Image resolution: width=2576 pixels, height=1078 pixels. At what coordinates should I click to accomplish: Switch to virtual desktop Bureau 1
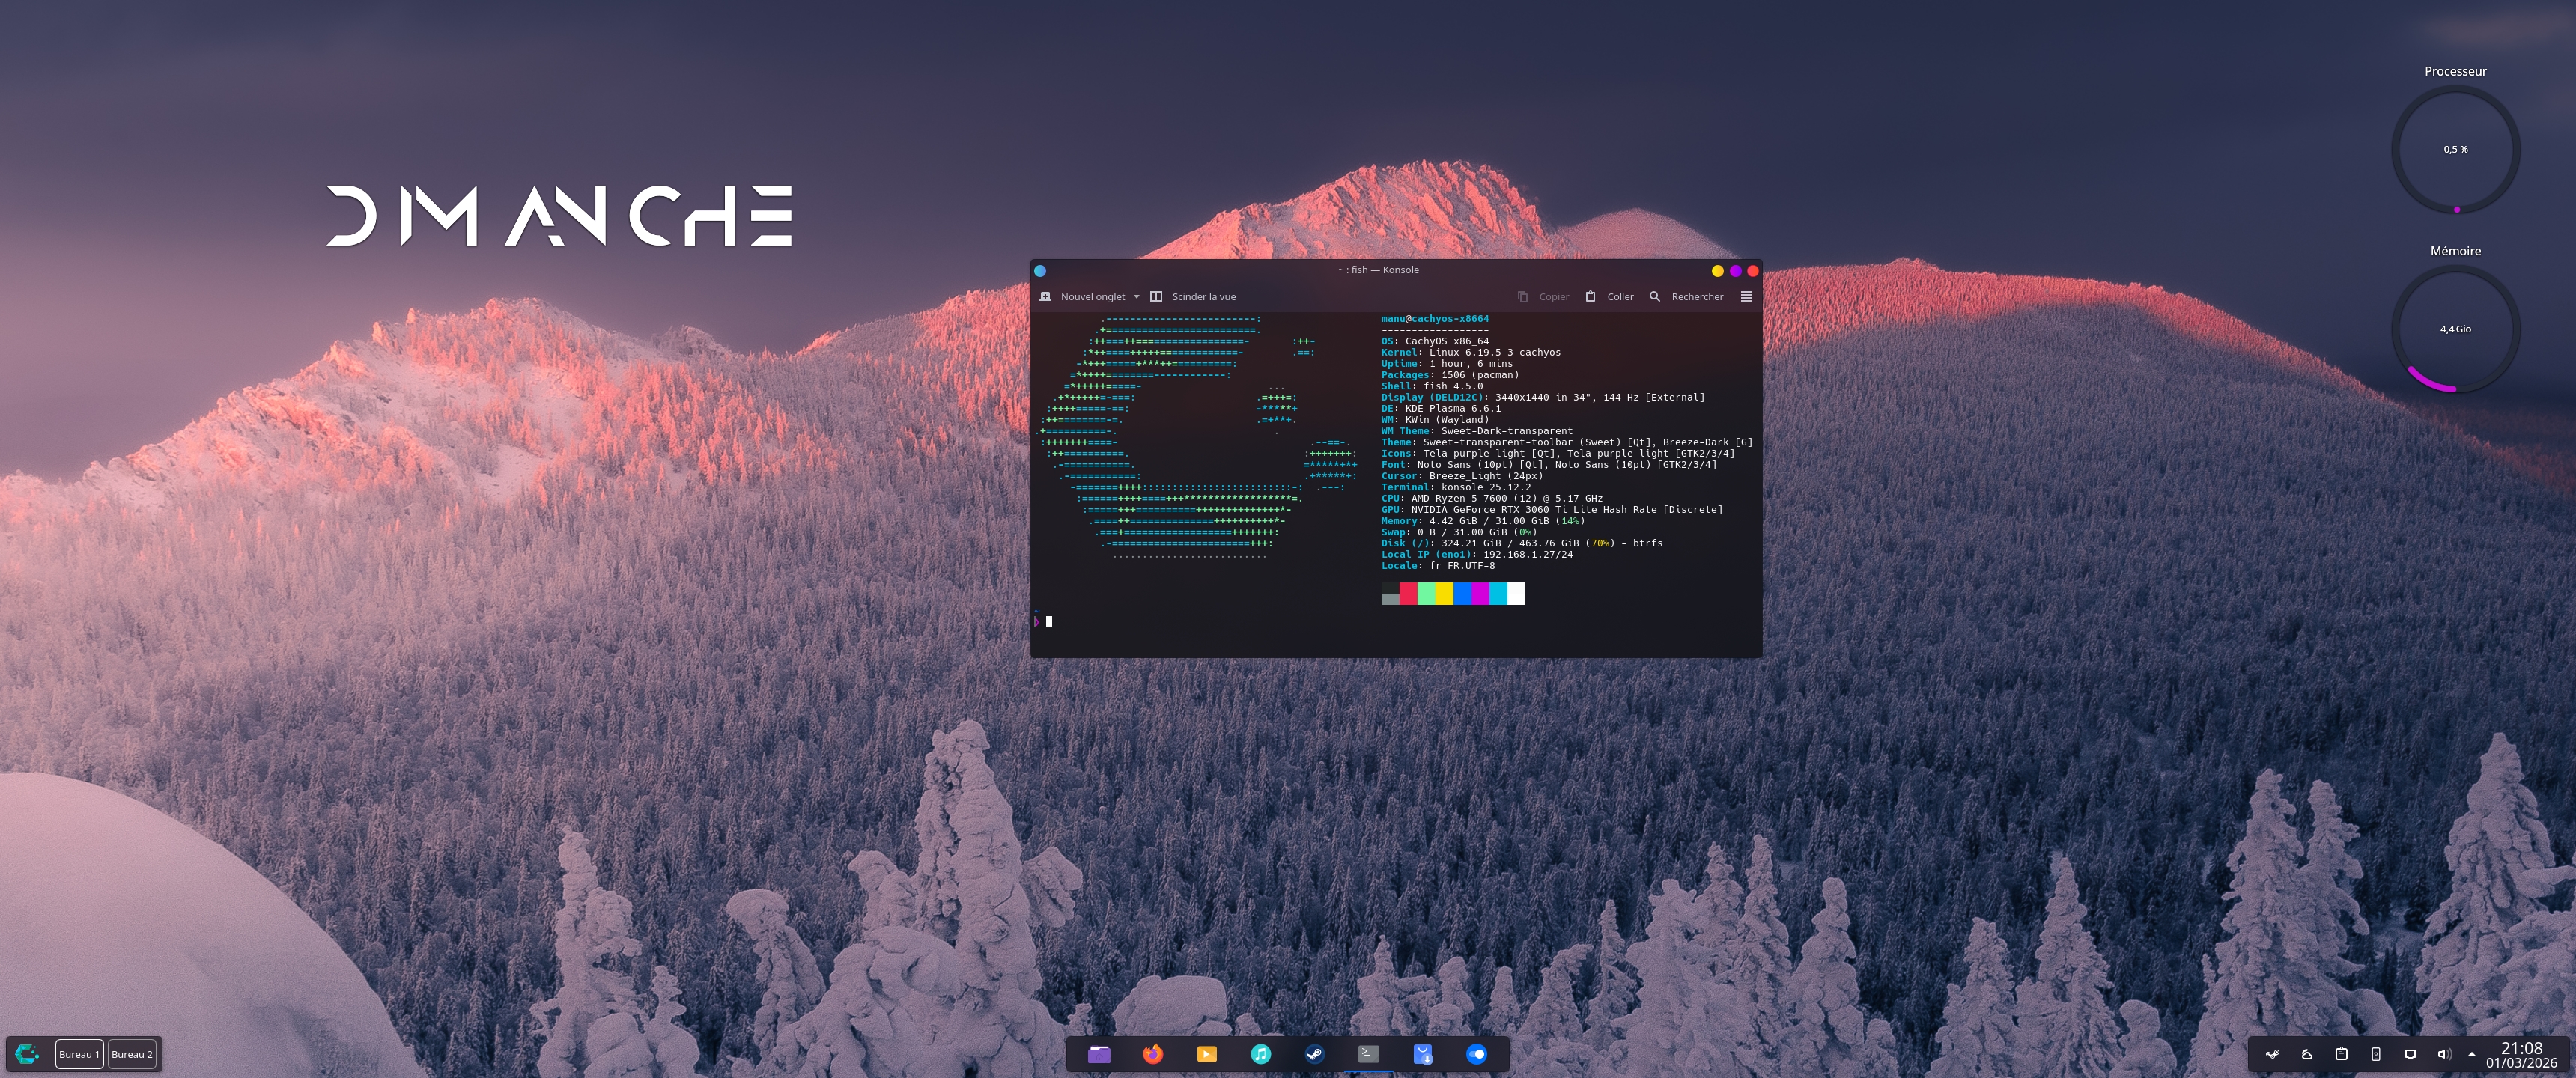[79, 1054]
